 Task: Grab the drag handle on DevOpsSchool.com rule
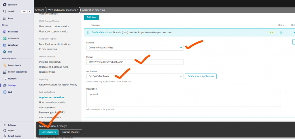point(88,32)
